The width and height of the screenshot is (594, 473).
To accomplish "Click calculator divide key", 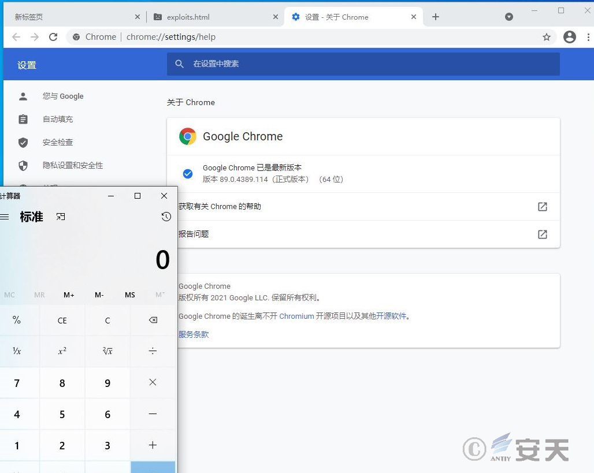I will (x=153, y=351).
